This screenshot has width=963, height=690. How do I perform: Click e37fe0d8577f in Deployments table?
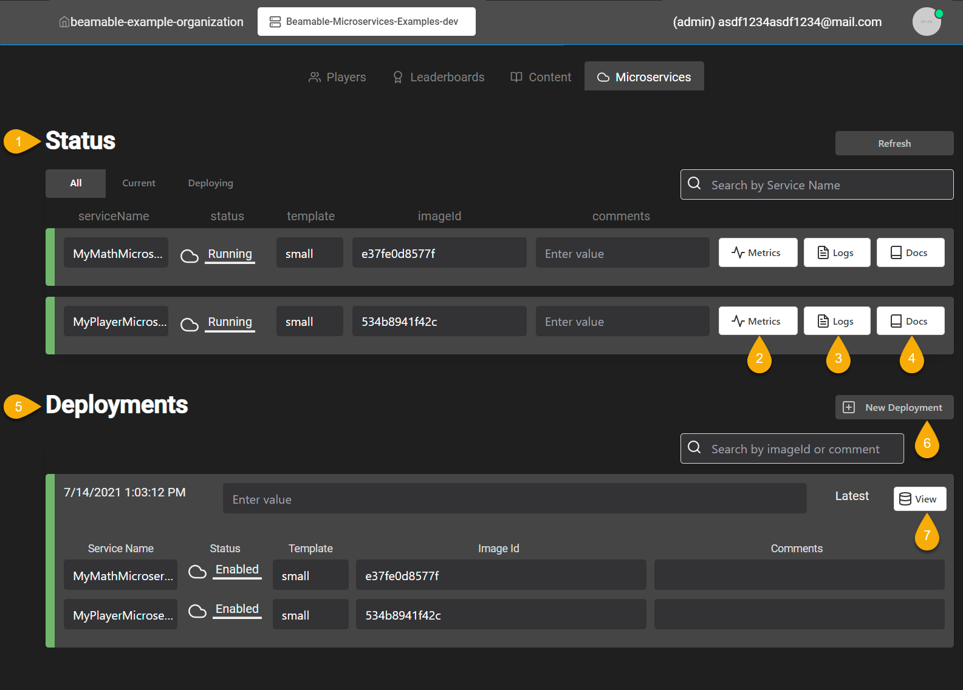[501, 575]
